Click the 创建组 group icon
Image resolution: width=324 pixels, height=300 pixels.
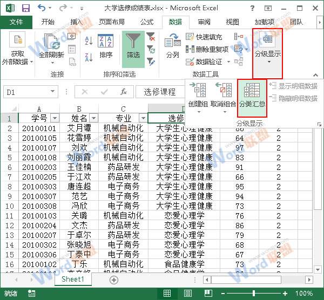tap(198, 90)
